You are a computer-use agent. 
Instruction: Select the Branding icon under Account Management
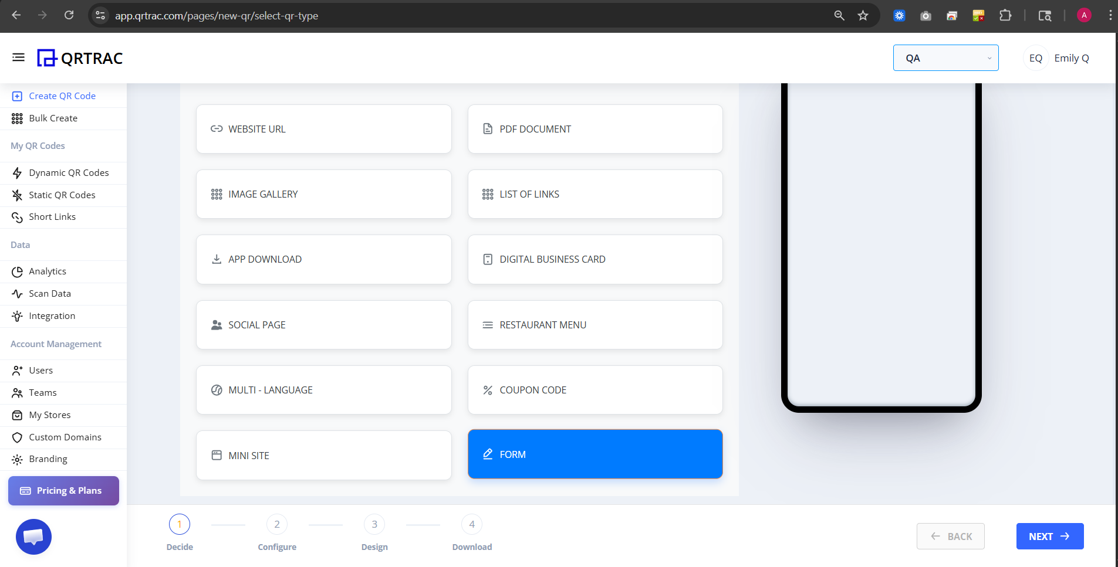(x=17, y=459)
